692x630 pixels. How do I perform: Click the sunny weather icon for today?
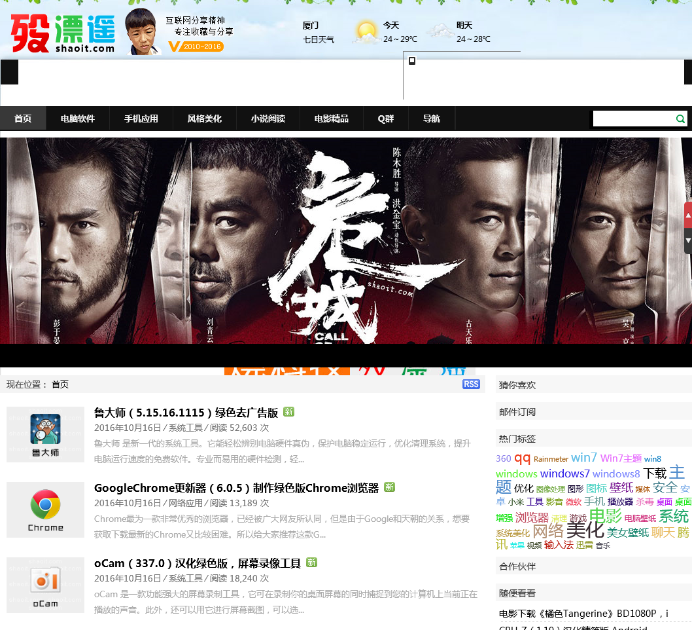point(366,32)
